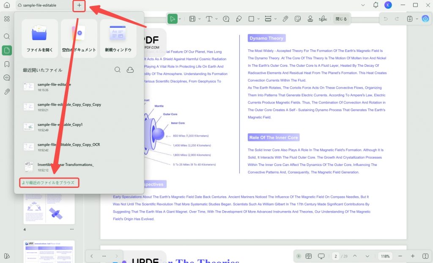Screen dimensions: 433x263
Task: Open the 118% zoom level dropdown
Action: click(385, 256)
